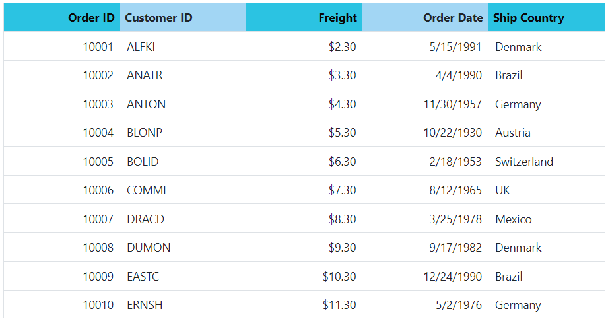Viewport: 606px width, 319px height.
Task: Select order date 10/22/1930
Action: (x=426, y=132)
